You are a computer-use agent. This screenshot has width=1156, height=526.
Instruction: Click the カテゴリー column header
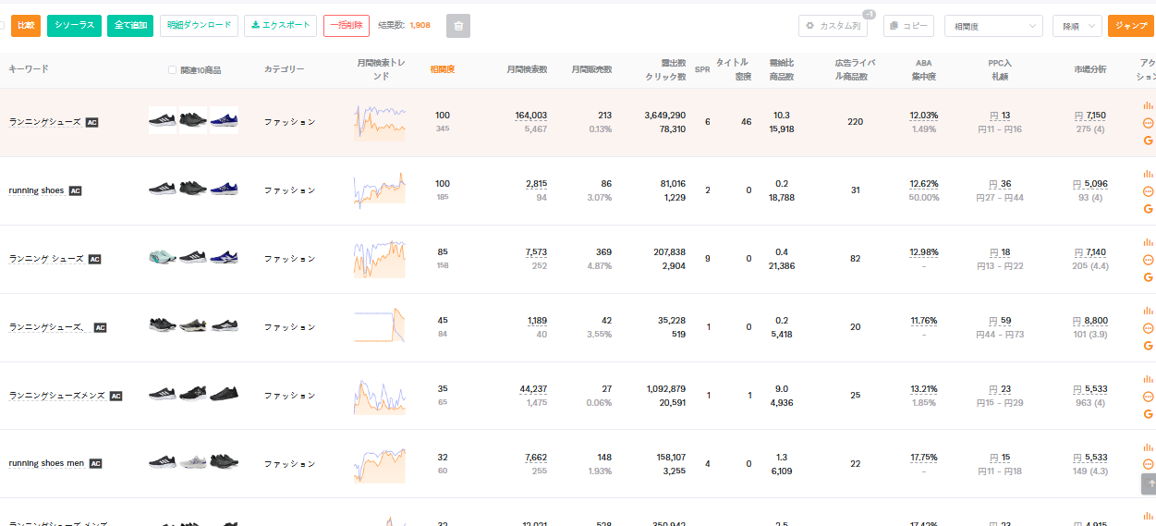coord(284,69)
